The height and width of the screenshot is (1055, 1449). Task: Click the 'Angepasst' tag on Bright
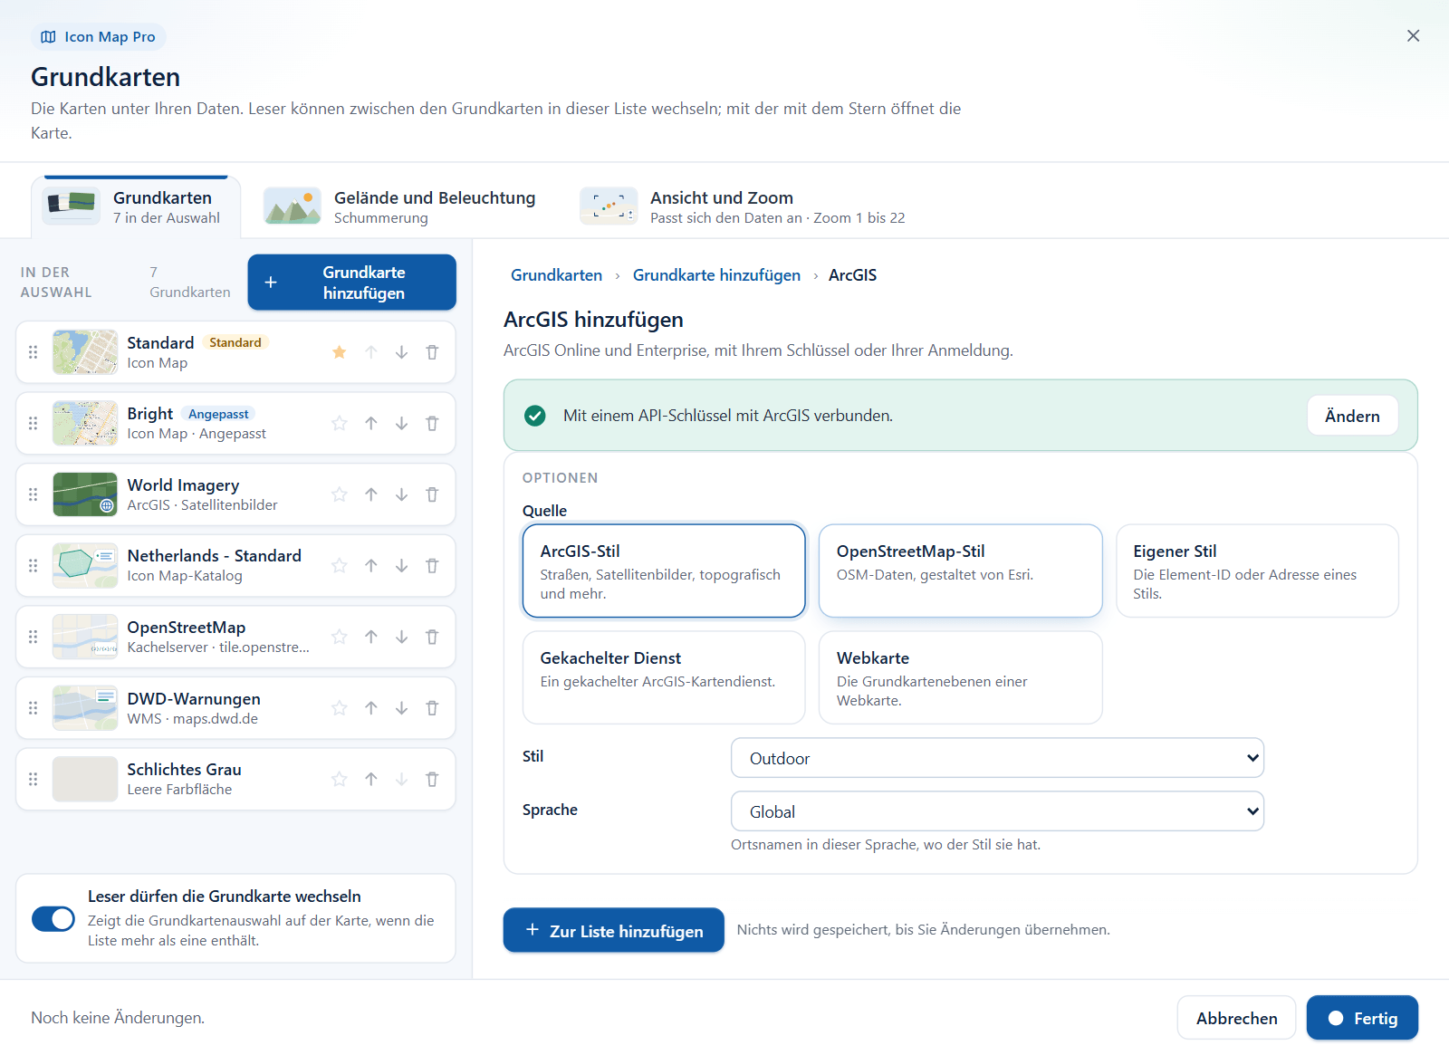click(218, 414)
